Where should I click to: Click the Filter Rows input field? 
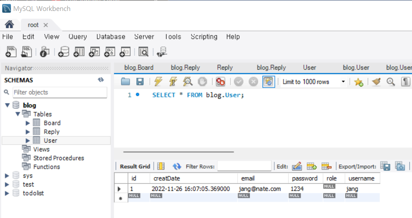(245, 166)
